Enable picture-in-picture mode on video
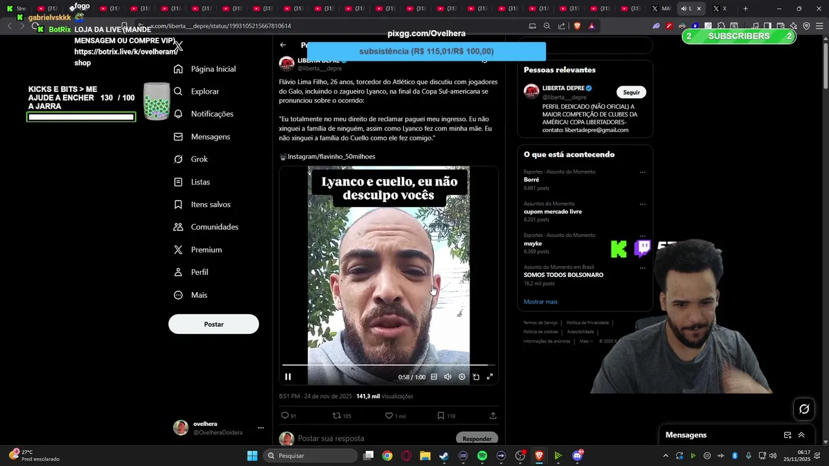Screen dimensions: 829x466 coord(476,377)
